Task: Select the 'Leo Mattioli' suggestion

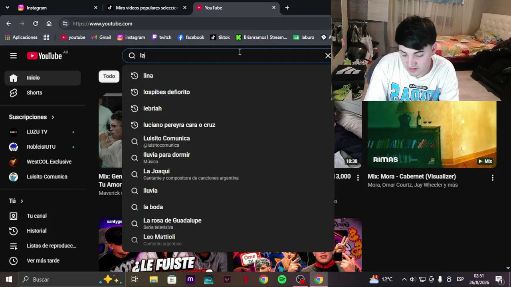Action: pos(228,240)
